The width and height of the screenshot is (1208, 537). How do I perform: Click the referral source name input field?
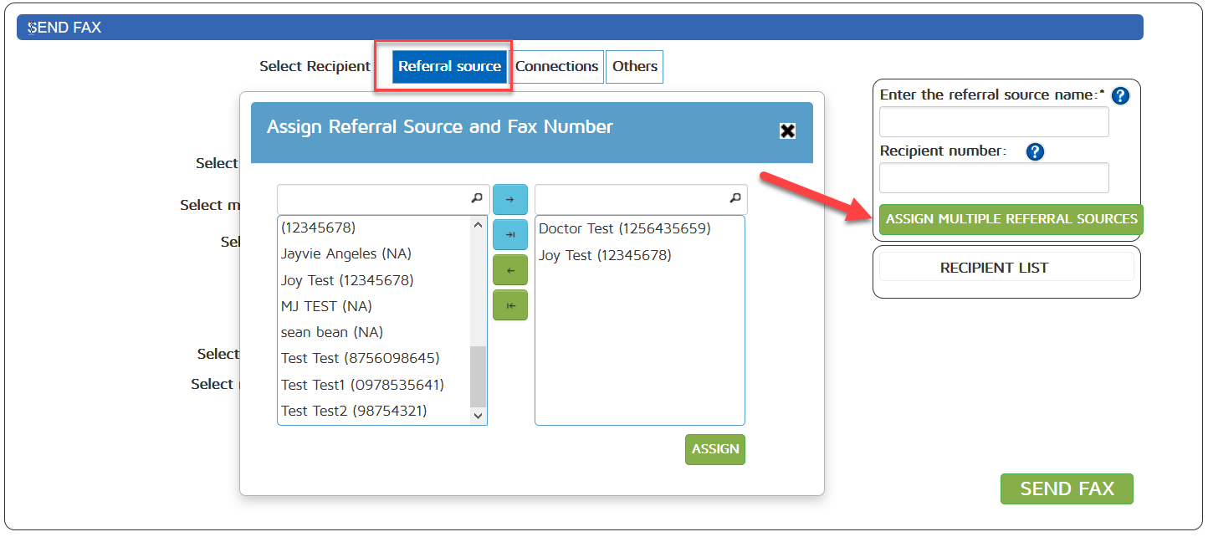(993, 122)
